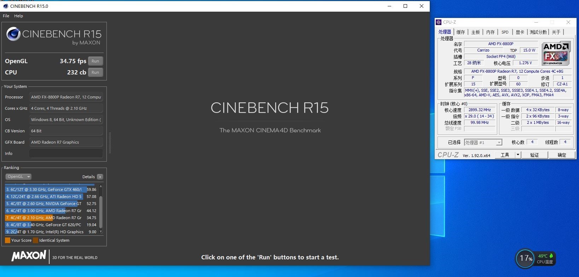Select ranking row 6 at 3.00 GHz
Viewport: 579px width, 277px height.
tap(51, 211)
